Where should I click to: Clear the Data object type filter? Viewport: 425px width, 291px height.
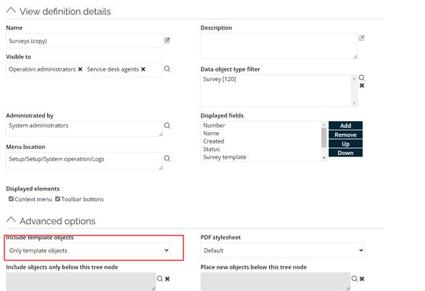[x=362, y=86]
